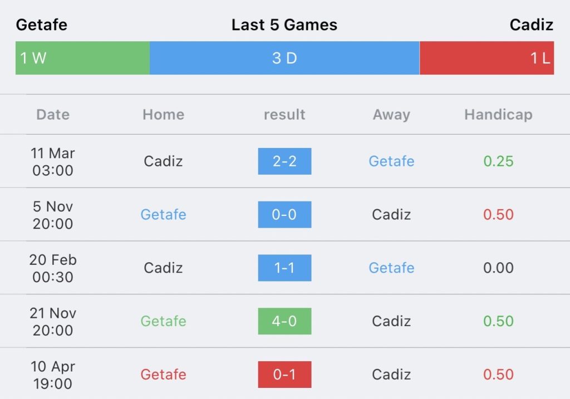
Task: Click the 0.25 handicap value
Action: point(498,161)
